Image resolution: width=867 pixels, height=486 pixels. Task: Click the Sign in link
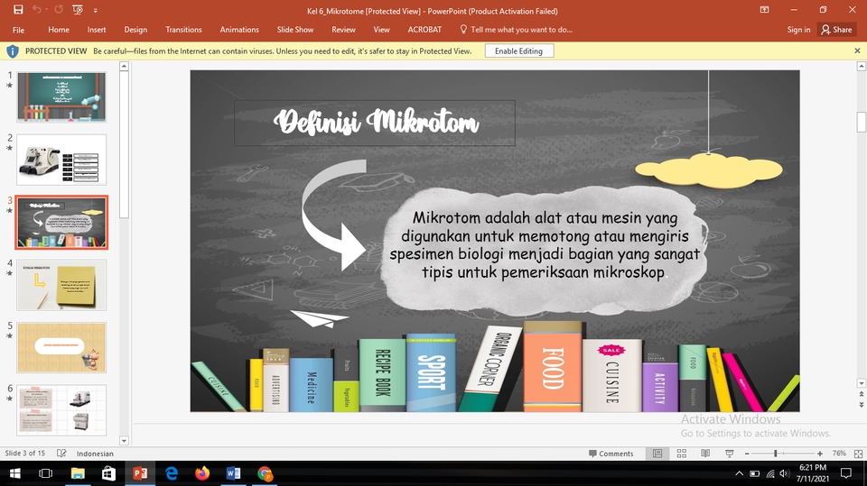(x=798, y=30)
